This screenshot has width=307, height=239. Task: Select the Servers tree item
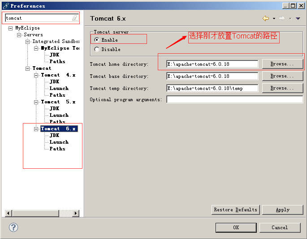33,35
